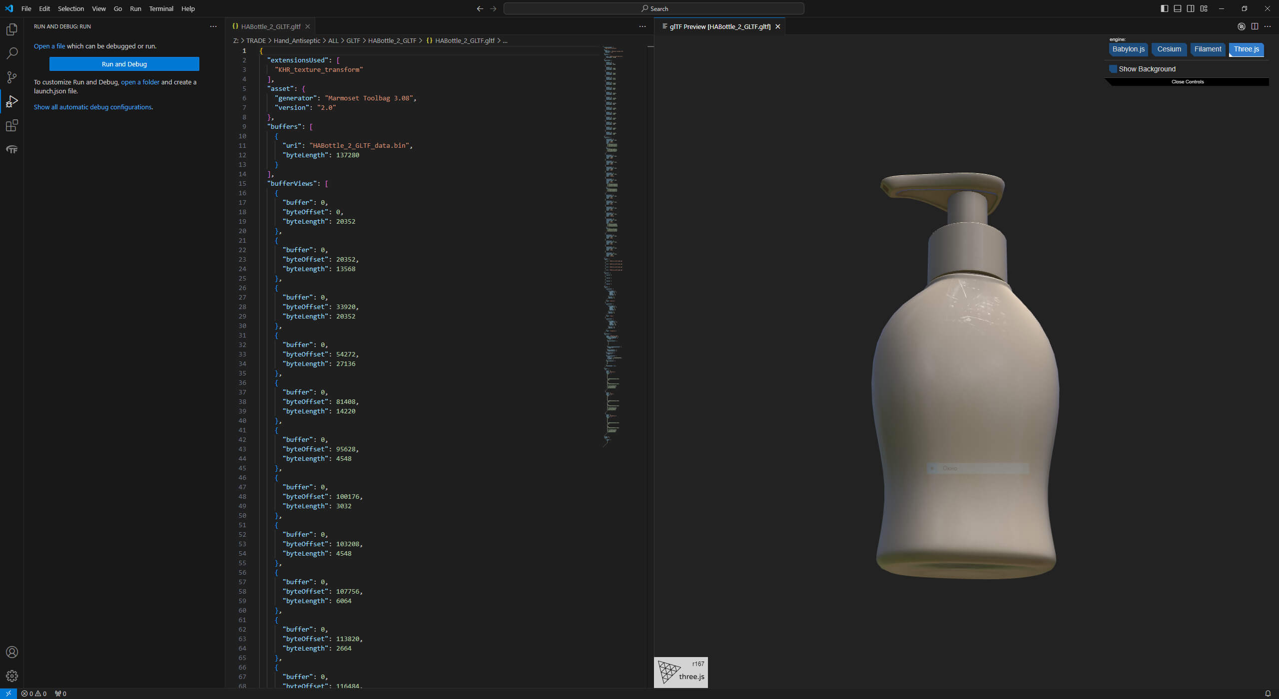Viewport: 1279px width, 699px height.
Task: Open the Explorer view in activity bar
Action: pos(12,29)
